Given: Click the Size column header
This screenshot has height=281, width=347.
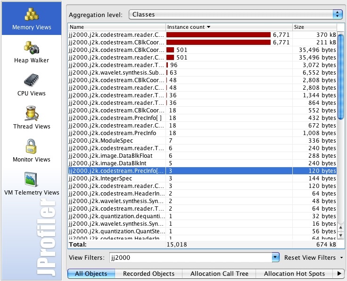Looking at the screenshot, I should (x=314, y=27).
